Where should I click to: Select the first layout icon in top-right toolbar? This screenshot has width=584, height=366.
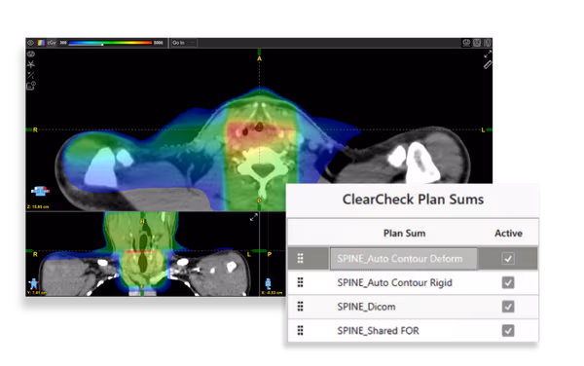tap(466, 43)
